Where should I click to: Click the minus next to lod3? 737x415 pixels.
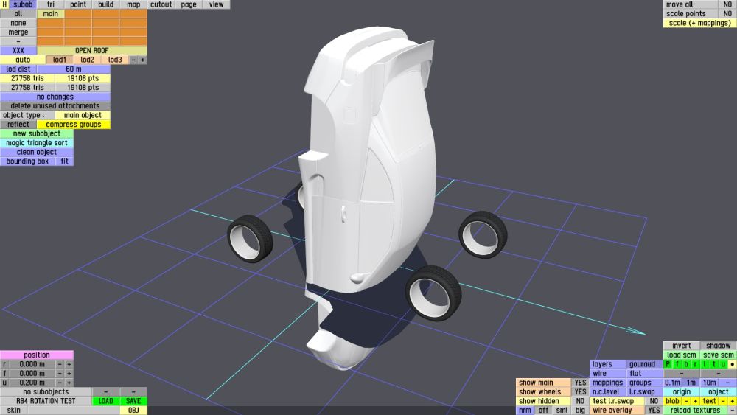133,60
